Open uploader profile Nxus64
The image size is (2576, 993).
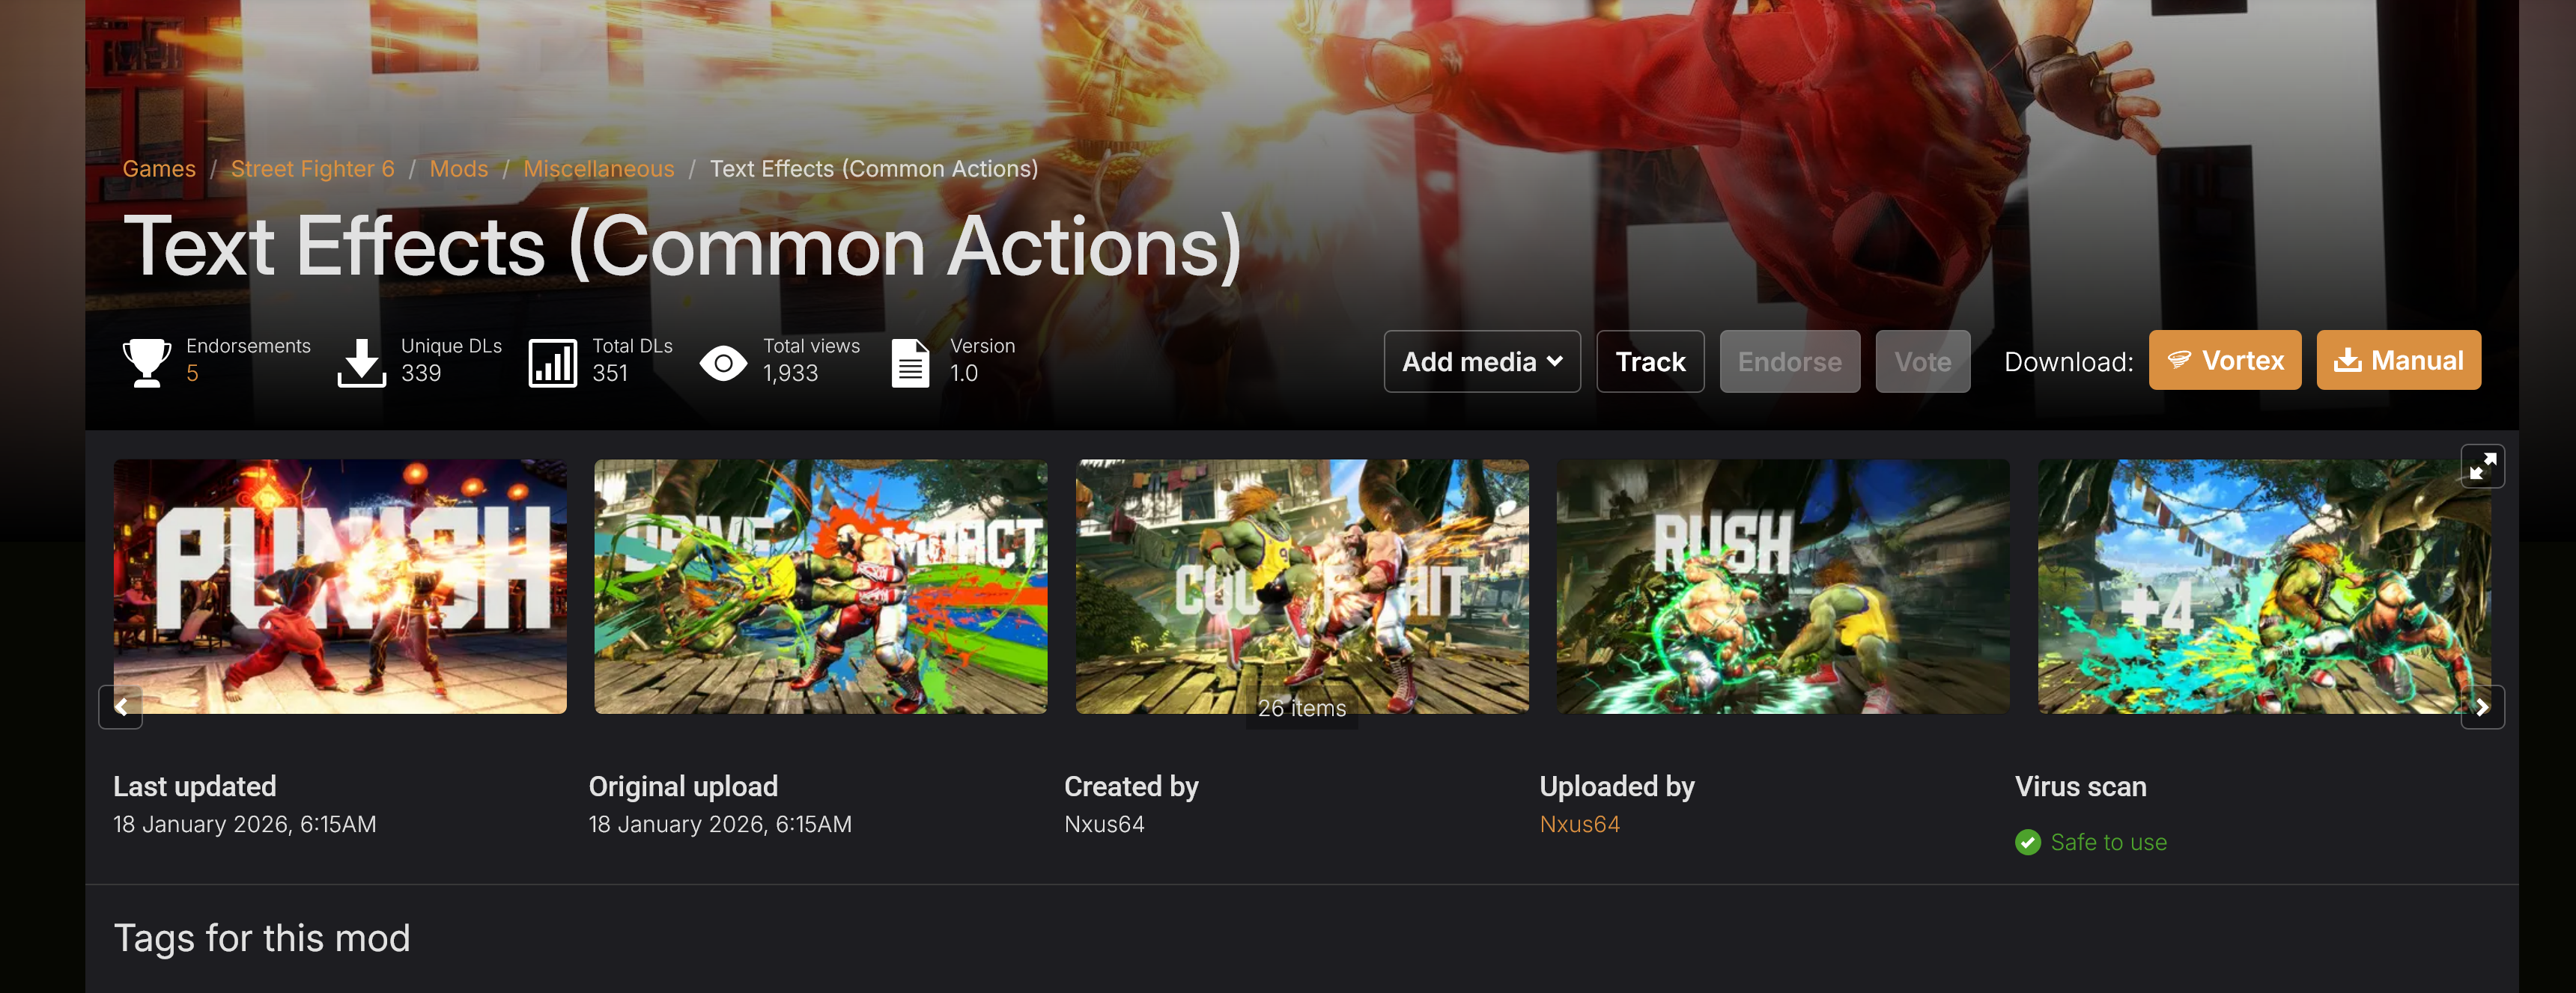[x=1579, y=824]
